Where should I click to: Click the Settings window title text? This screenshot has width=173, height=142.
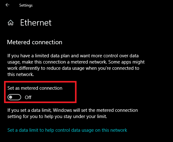point(26,5)
